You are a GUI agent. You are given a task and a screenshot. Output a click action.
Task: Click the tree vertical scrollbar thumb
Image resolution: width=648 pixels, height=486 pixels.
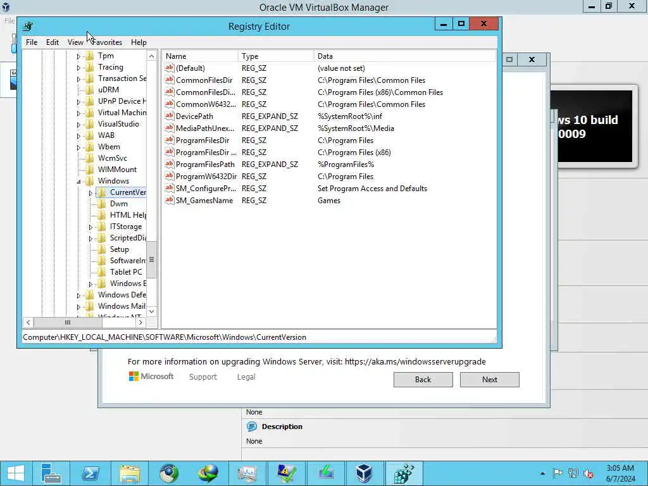pyautogui.click(x=152, y=259)
